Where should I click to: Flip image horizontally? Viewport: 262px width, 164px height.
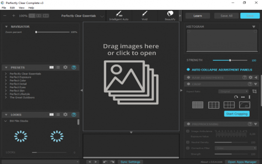tap(243, 97)
